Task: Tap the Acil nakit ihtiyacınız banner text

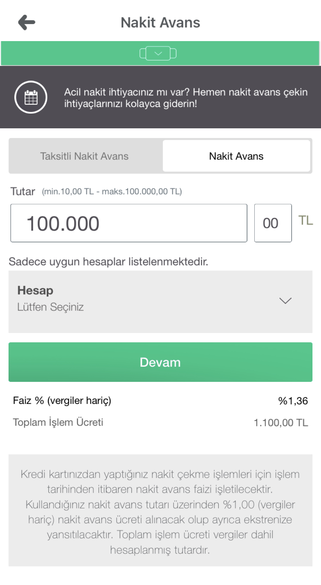Action: point(186,98)
